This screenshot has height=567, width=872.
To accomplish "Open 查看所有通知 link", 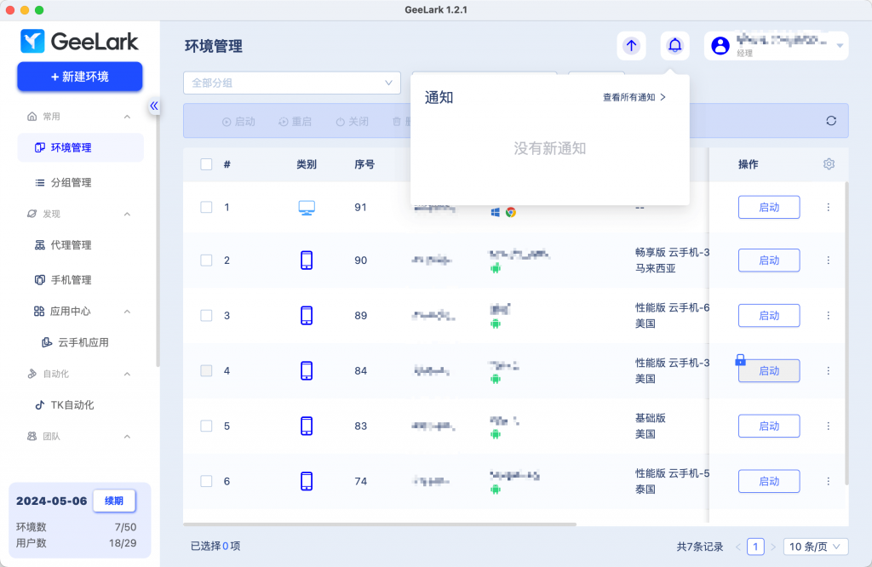I will pyautogui.click(x=634, y=98).
